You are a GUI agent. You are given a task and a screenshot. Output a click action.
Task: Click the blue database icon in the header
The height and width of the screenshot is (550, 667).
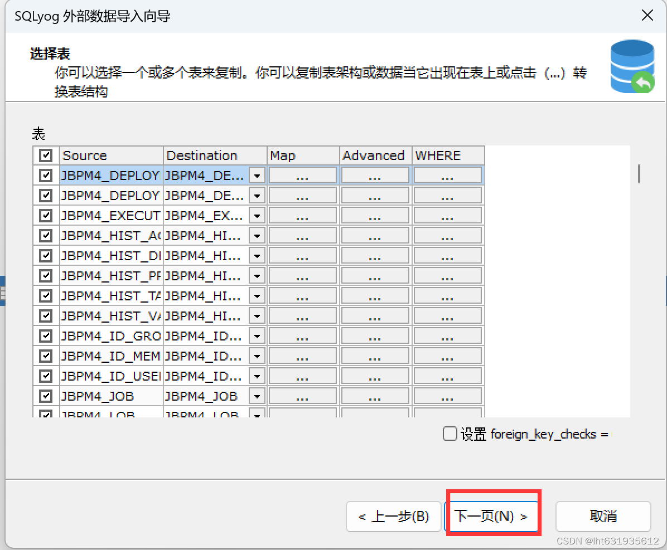coord(632,65)
